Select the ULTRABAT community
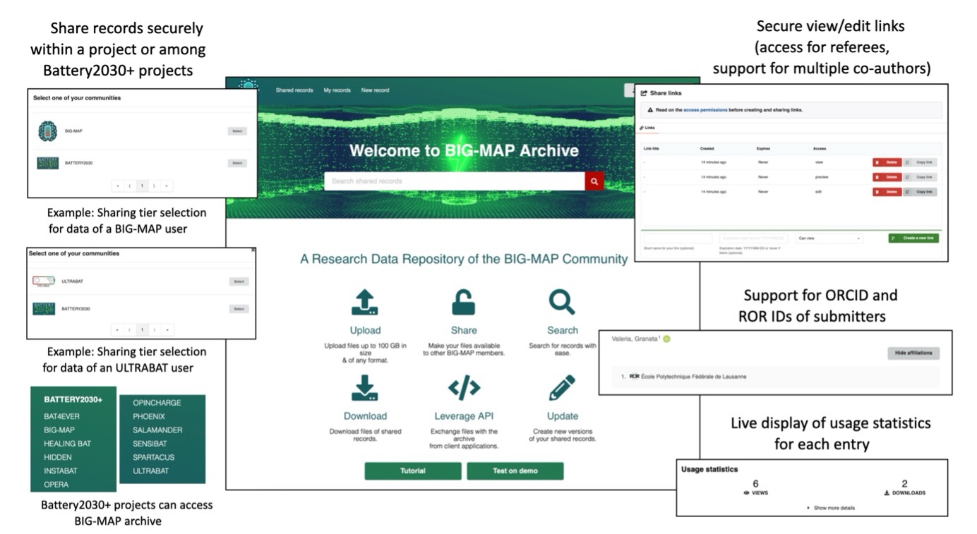The height and width of the screenshot is (534, 977). coord(239,281)
